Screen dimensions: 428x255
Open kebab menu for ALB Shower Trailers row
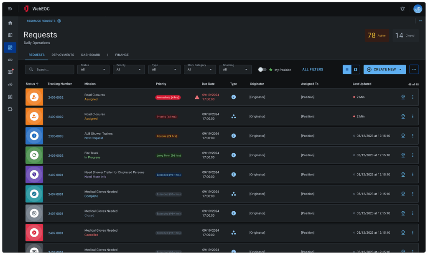coord(413,136)
